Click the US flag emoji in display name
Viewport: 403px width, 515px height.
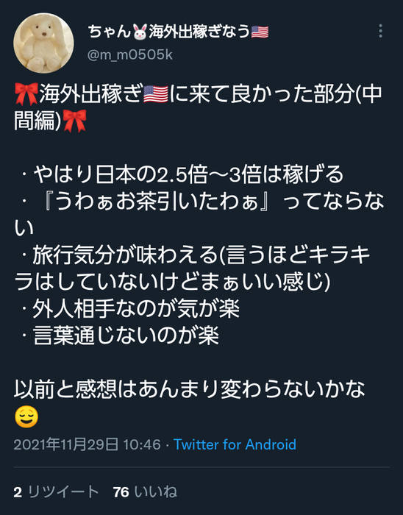(260, 32)
